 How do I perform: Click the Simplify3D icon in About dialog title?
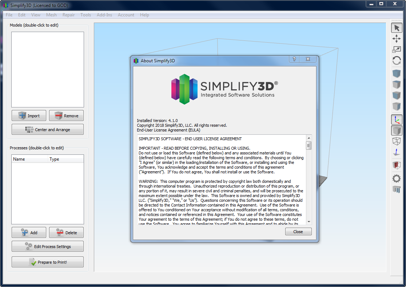[136, 61]
